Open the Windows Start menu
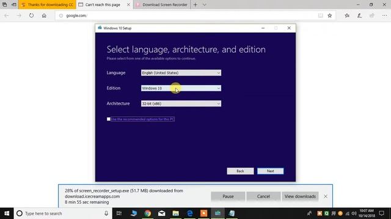391x219 pixels. (x=7, y=214)
